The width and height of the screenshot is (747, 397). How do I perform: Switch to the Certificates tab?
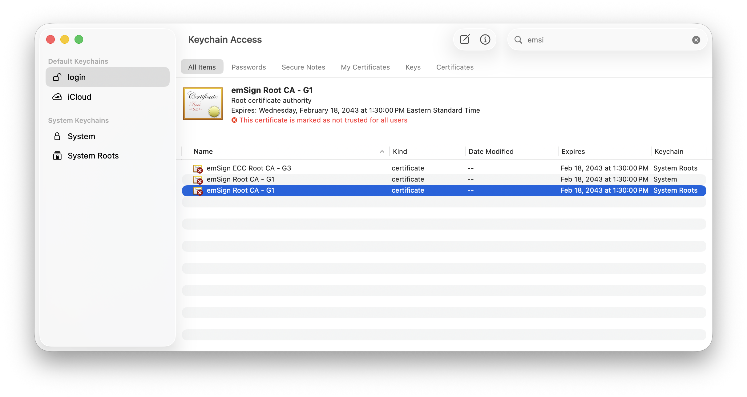455,67
